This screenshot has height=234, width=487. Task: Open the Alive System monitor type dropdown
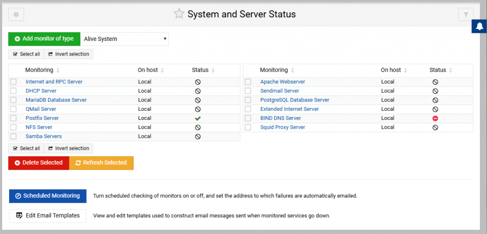click(x=125, y=39)
